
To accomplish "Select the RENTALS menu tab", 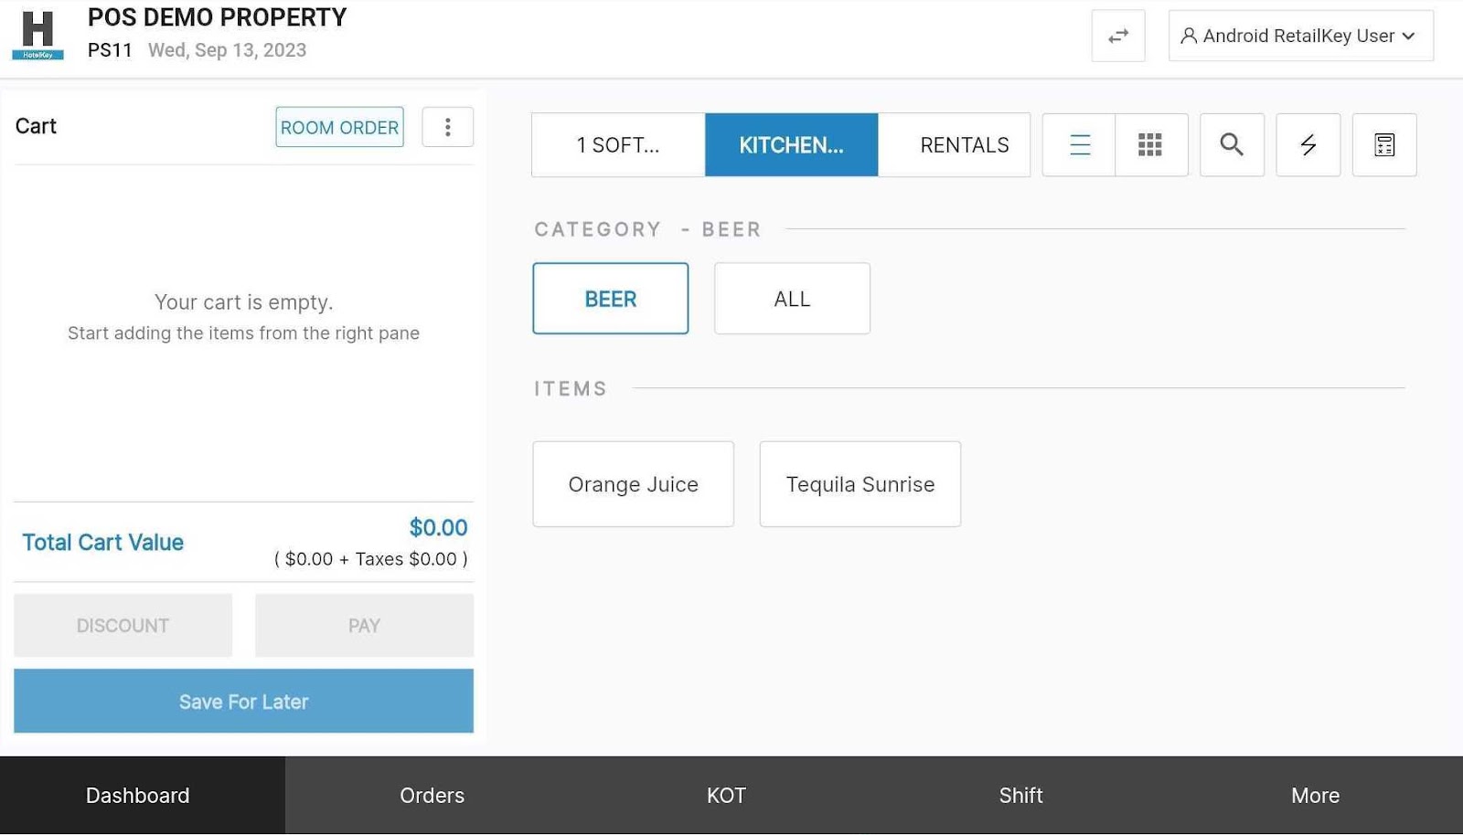I will pos(964,145).
